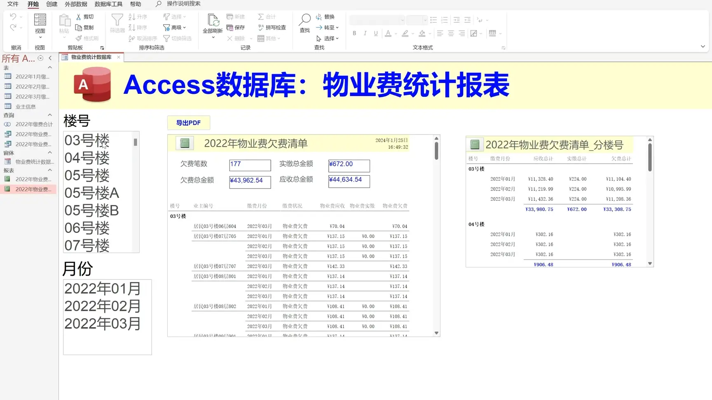The height and width of the screenshot is (400, 712).
Task: Click the 导出PDF button
Action: pyautogui.click(x=188, y=123)
